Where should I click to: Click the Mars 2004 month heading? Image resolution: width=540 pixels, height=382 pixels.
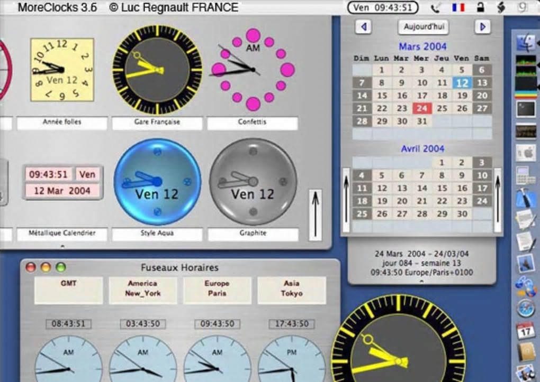tap(422, 46)
